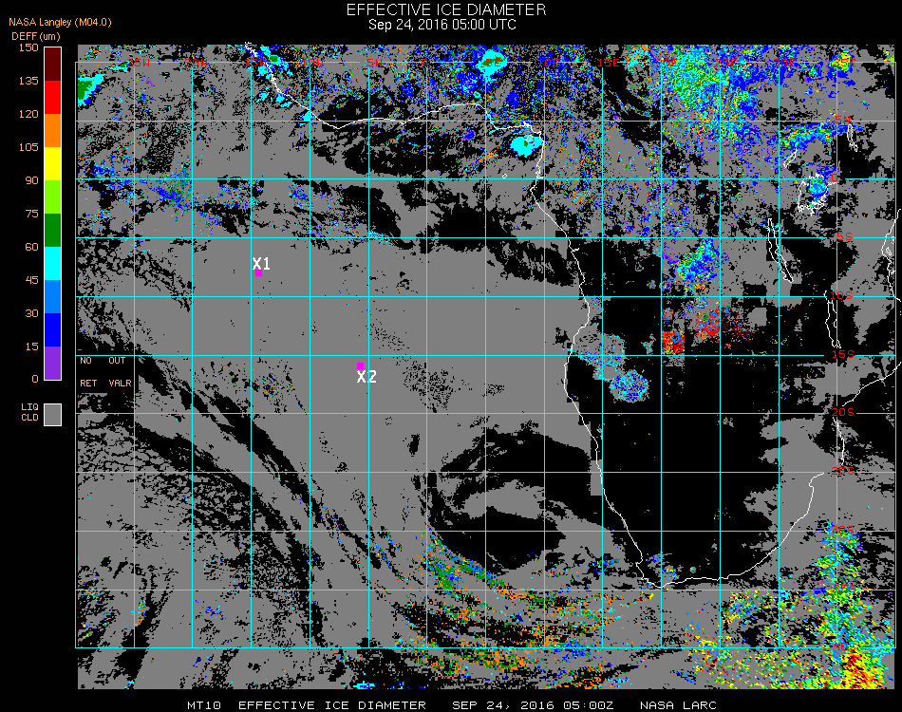Click the MT10 text in bottom caption

coord(203,705)
